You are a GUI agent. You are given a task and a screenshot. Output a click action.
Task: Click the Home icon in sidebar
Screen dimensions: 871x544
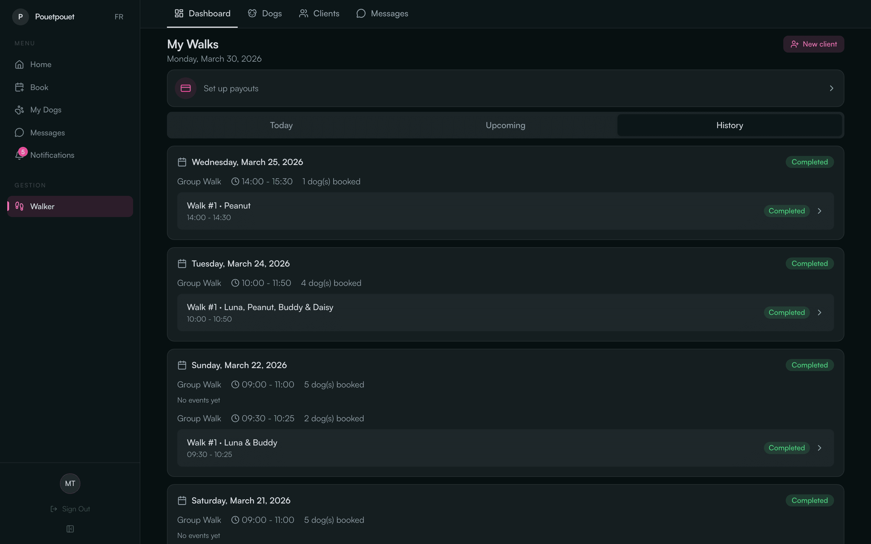point(19,64)
